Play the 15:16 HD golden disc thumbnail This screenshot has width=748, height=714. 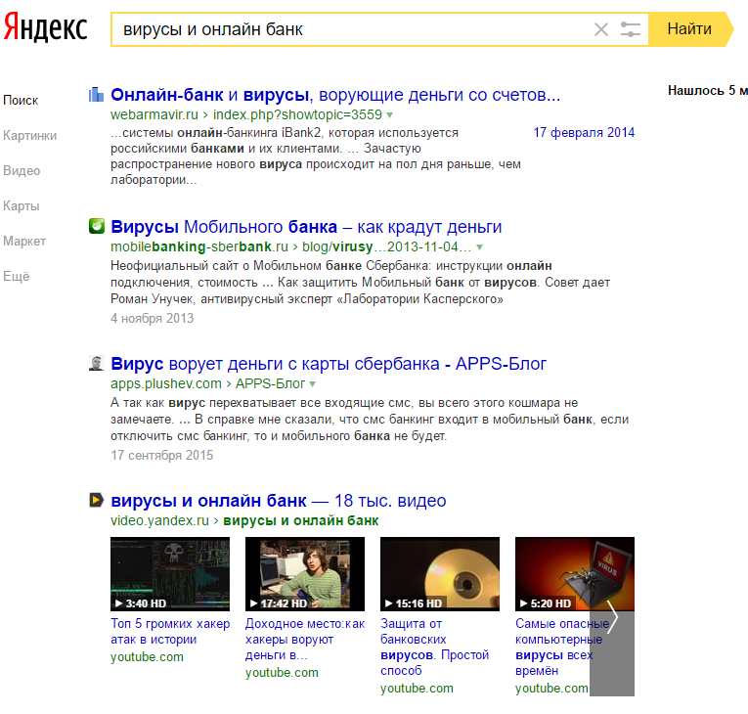pos(440,574)
